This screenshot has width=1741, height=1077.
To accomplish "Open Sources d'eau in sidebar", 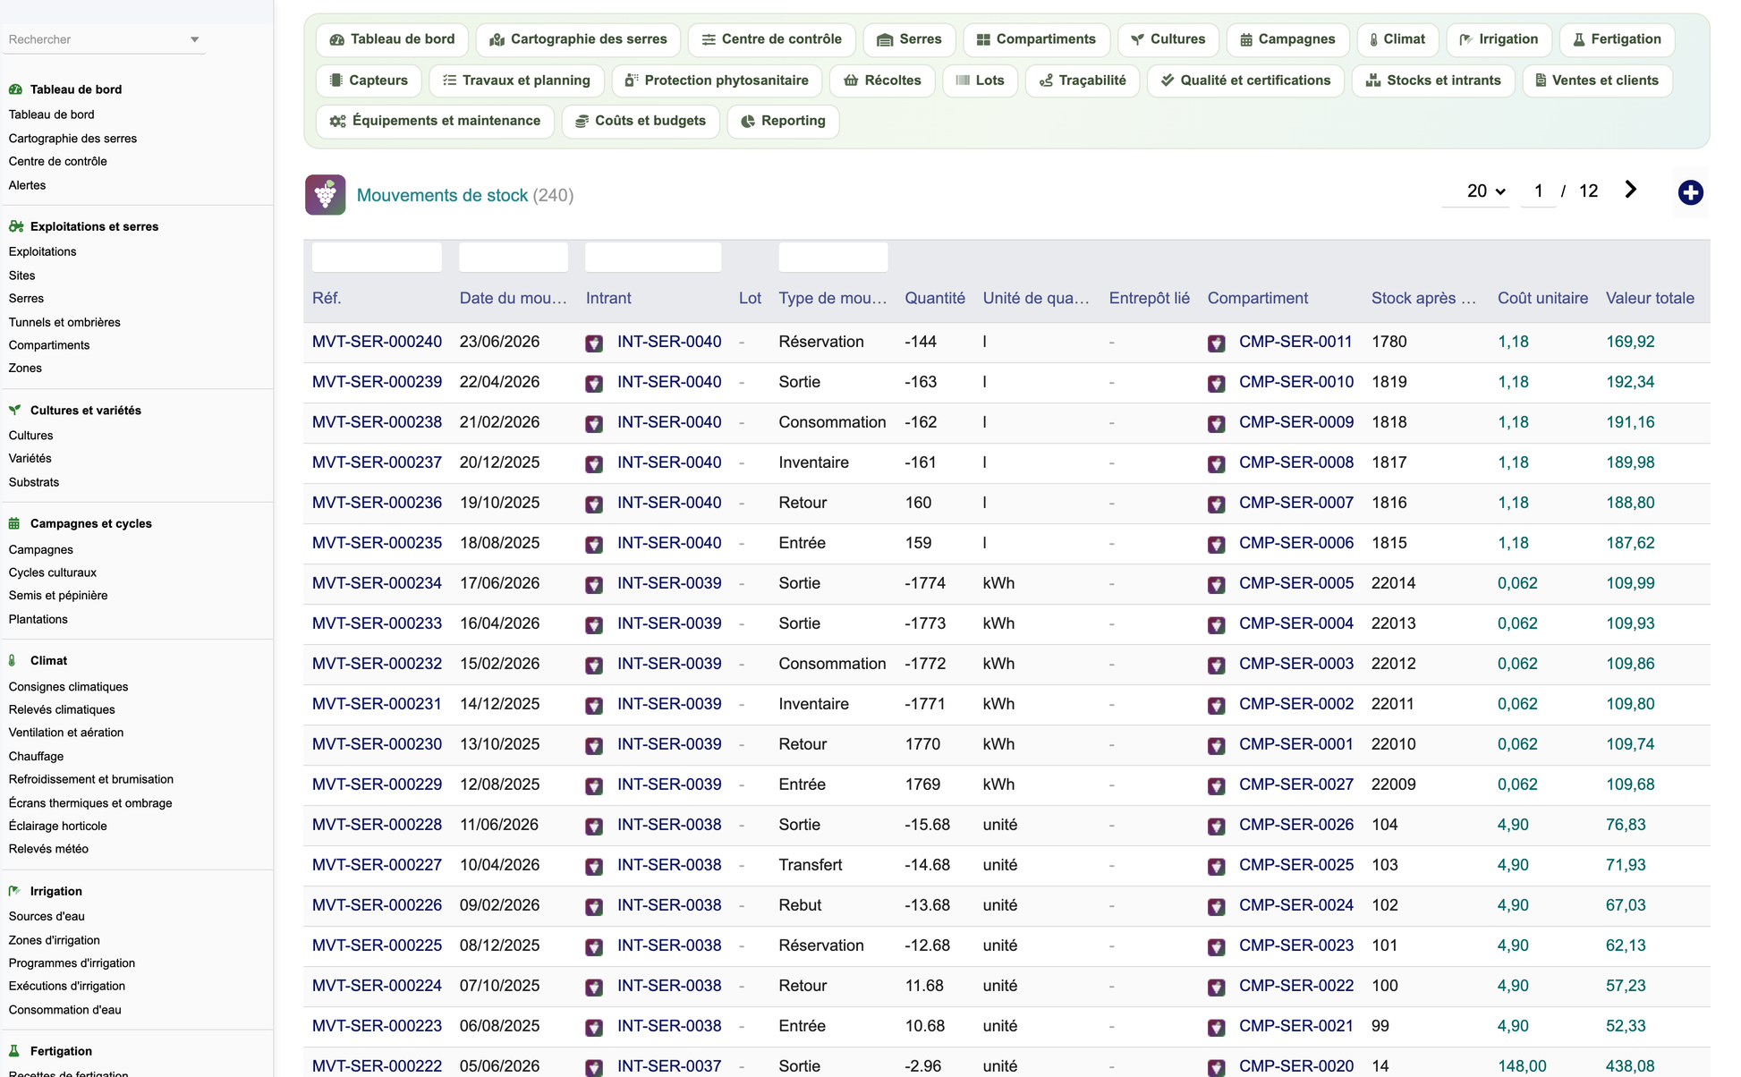I will click(x=47, y=916).
